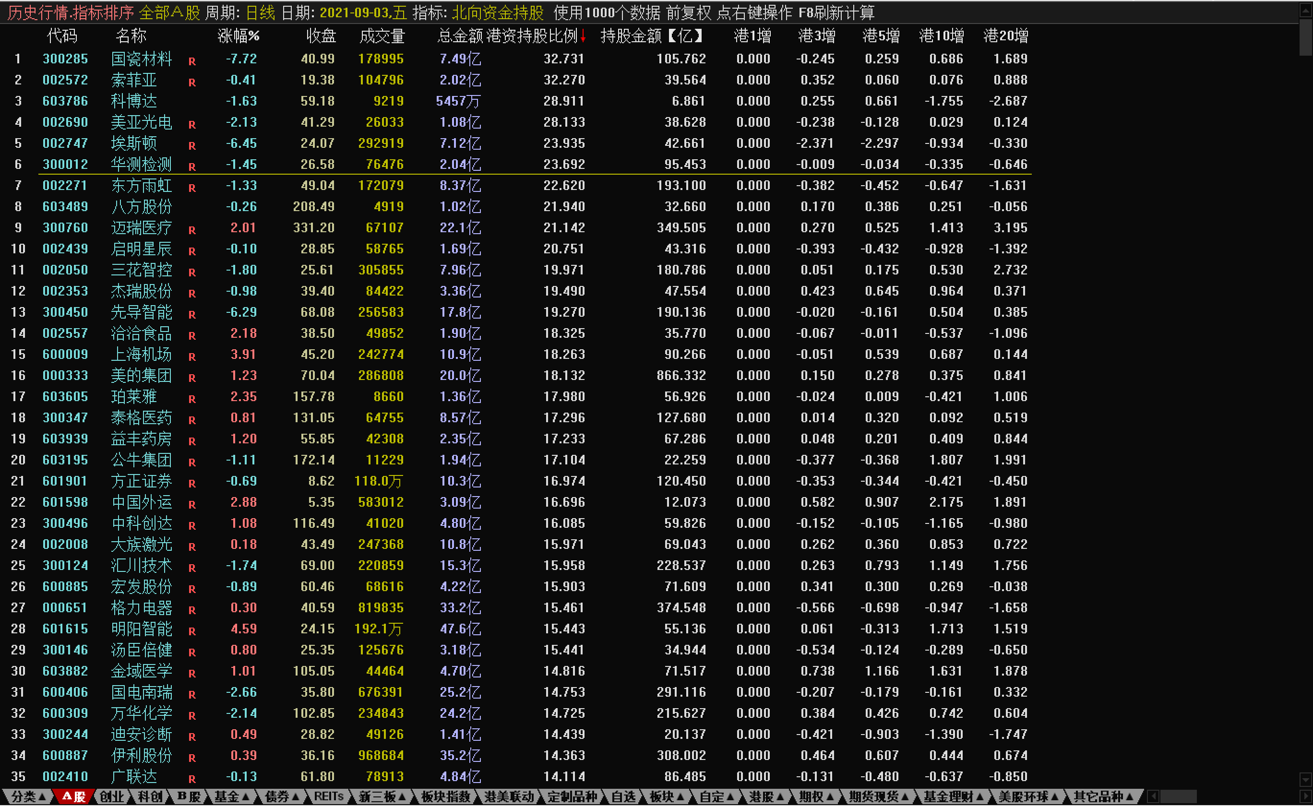Screen dimensions: 1313x807
Task: Click the R marker on 国瓷材料 row
Action: click(192, 61)
